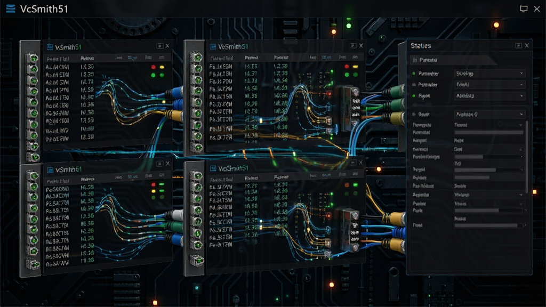This screenshot has width=546, height=307.
Task: Toggle the red status light in the top-left panel
Action: pos(153,67)
